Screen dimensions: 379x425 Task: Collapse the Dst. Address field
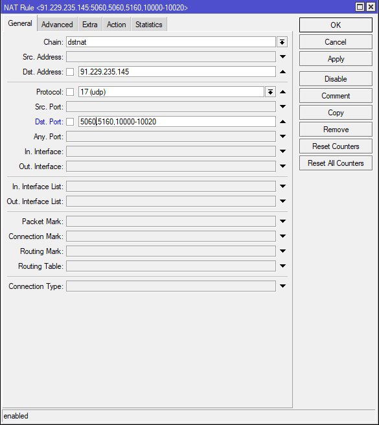[282, 72]
